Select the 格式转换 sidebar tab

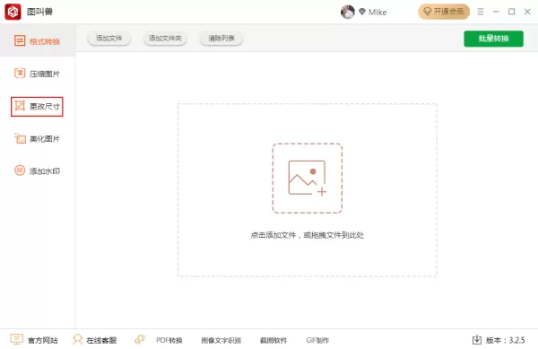[37, 41]
